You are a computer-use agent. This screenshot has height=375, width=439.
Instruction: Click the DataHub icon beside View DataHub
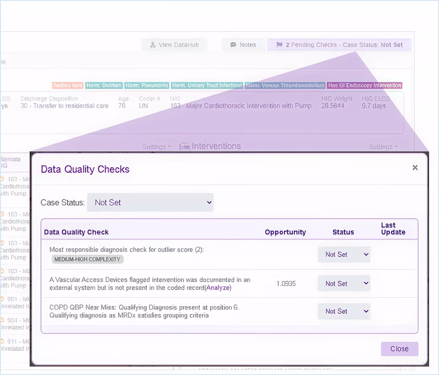153,45
